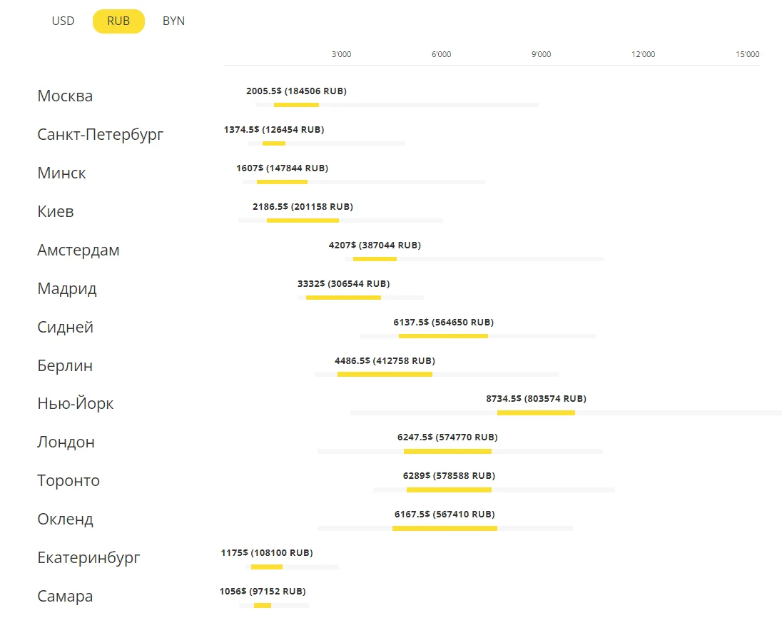Switch currency to BYN
Viewport: 782px width, 623px height.
[173, 21]
